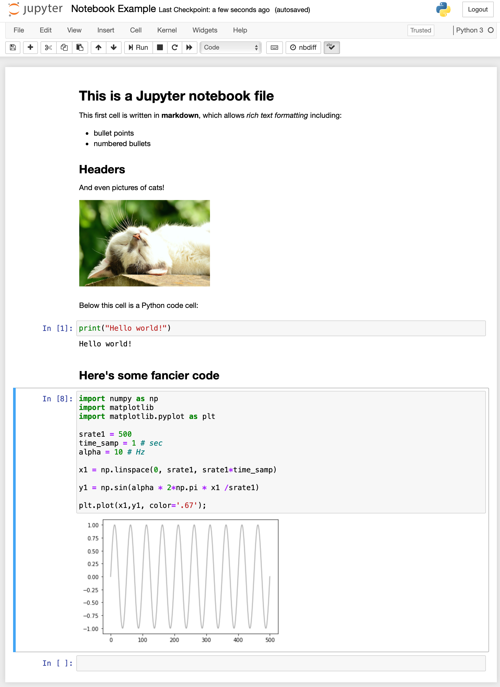This screenshot has width=500, height=687.
Task: Click the Run button
Action: click(x=139, y=48)
